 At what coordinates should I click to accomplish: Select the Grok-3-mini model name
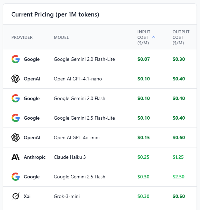pos(67,196)
